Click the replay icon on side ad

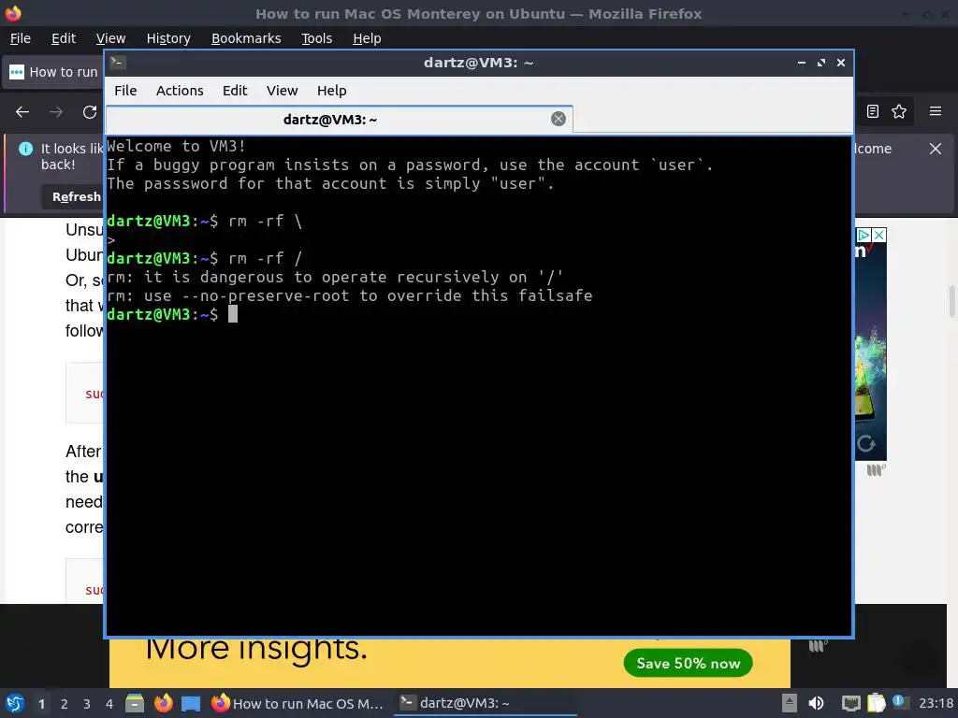coord(865,443)
